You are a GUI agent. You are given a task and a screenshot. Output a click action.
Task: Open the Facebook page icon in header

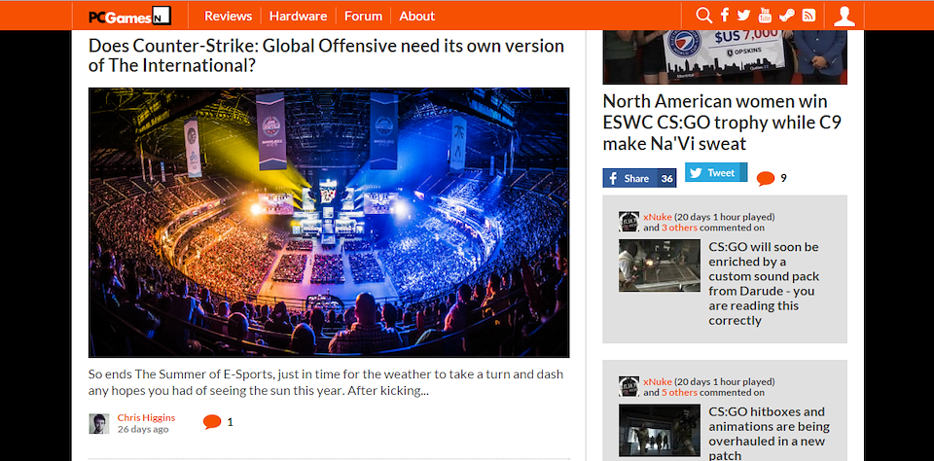[725, 16]
